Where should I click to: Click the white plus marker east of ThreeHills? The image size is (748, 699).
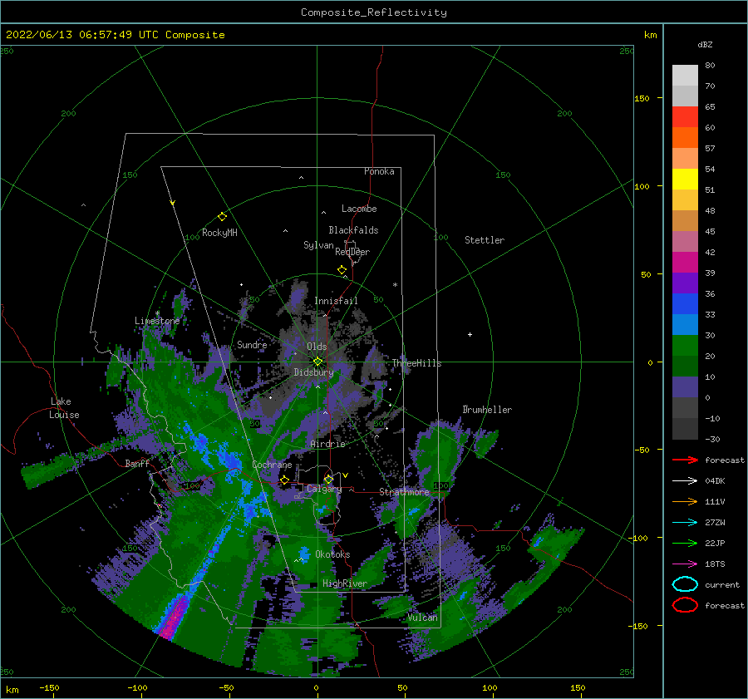[470, 334]
